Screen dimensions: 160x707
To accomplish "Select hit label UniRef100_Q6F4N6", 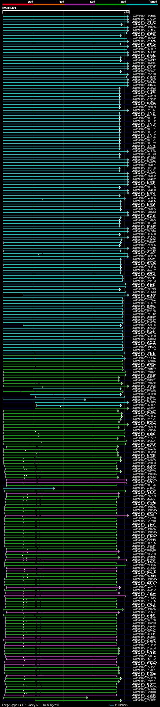I will click(x=143, y=342).
